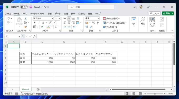Screen dimensions: 179x99
Task: Select cell containing ぺんぎんクッキー
Action: pos(42,54)
